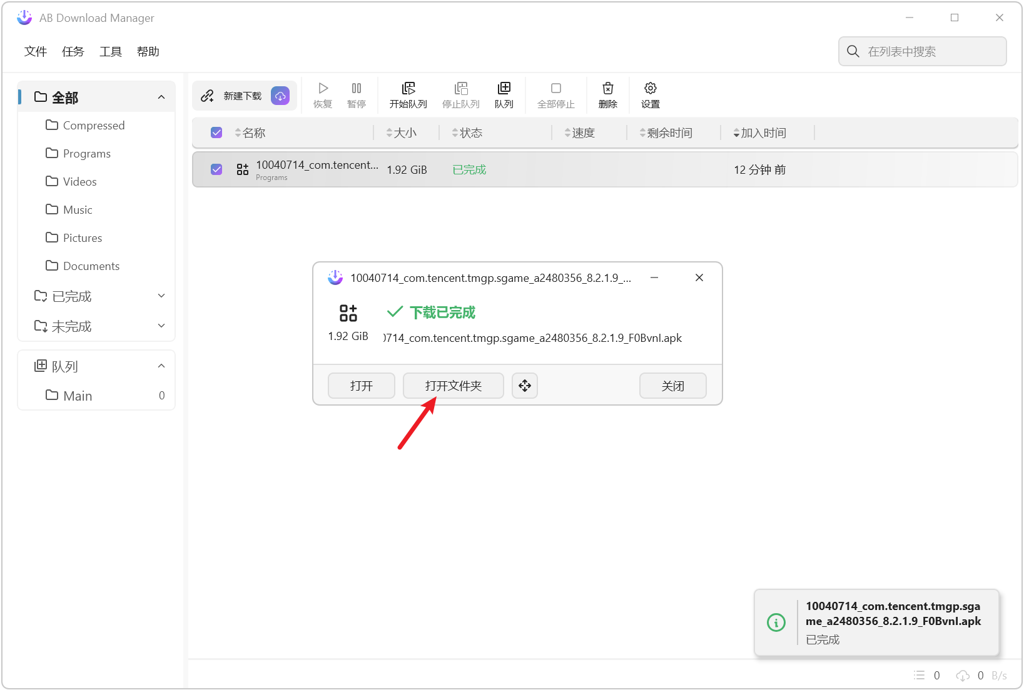Image resolution: width=1024 pixels, height=690 pixels.
Task: Click the '下载已完成' status text in dialog
Action: point(442,312)
